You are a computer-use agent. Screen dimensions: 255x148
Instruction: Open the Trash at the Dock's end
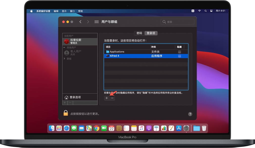pyautogui.click(x=204, y=128)
